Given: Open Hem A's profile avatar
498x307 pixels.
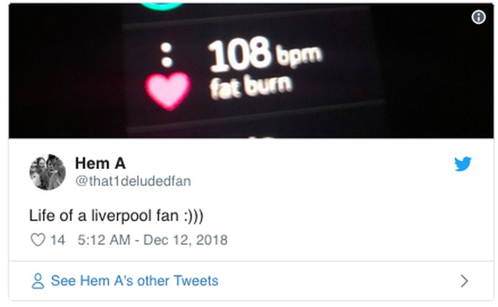Looking at the screenshot, I should [47, 172].
